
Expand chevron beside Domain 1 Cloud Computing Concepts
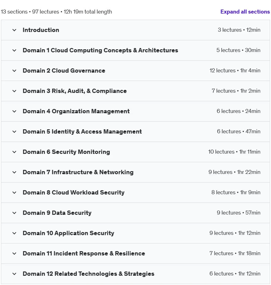(14, 50)
